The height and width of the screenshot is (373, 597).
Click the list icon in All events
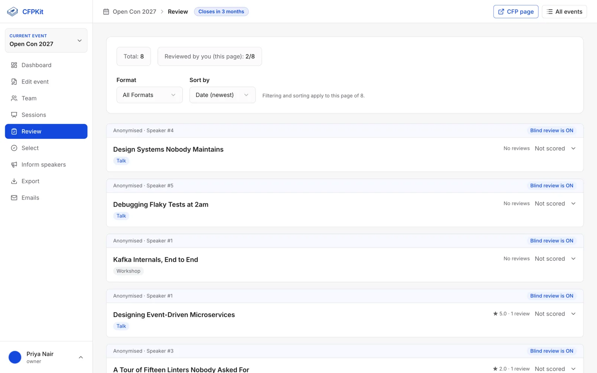[550, 12]
